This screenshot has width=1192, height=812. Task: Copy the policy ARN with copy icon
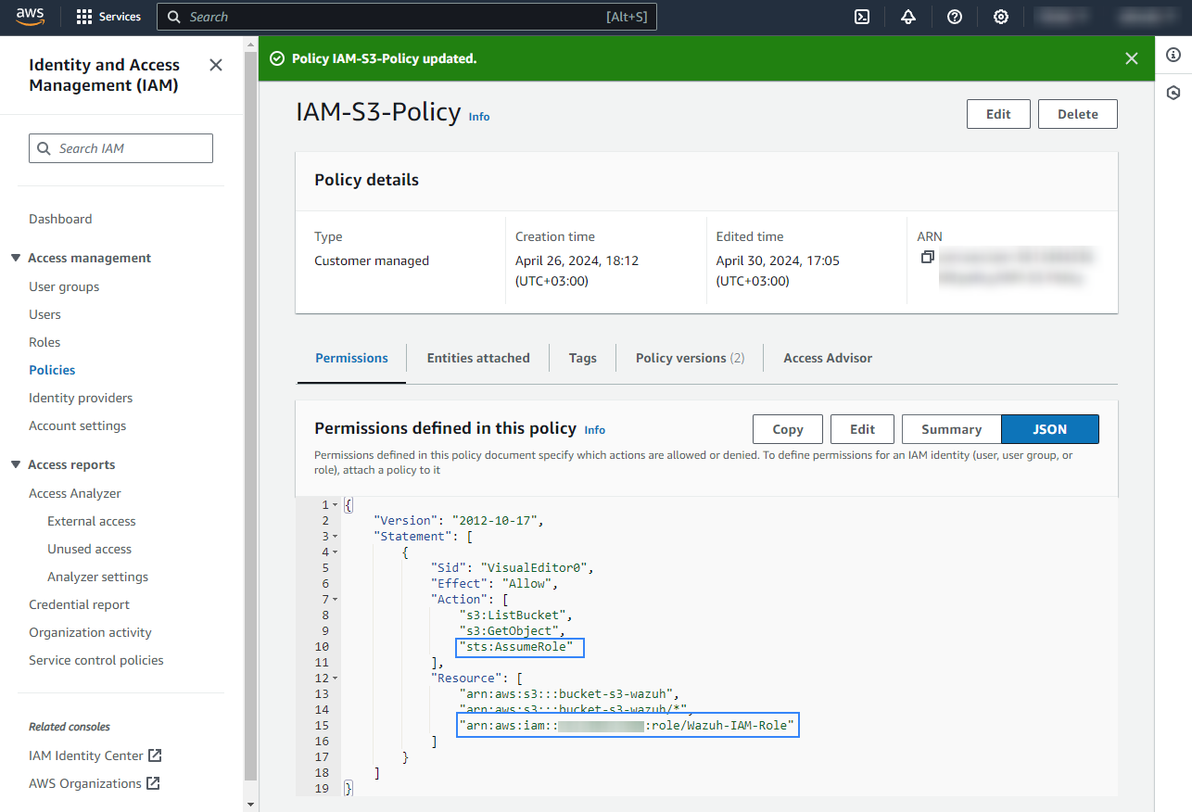point(927,257)
